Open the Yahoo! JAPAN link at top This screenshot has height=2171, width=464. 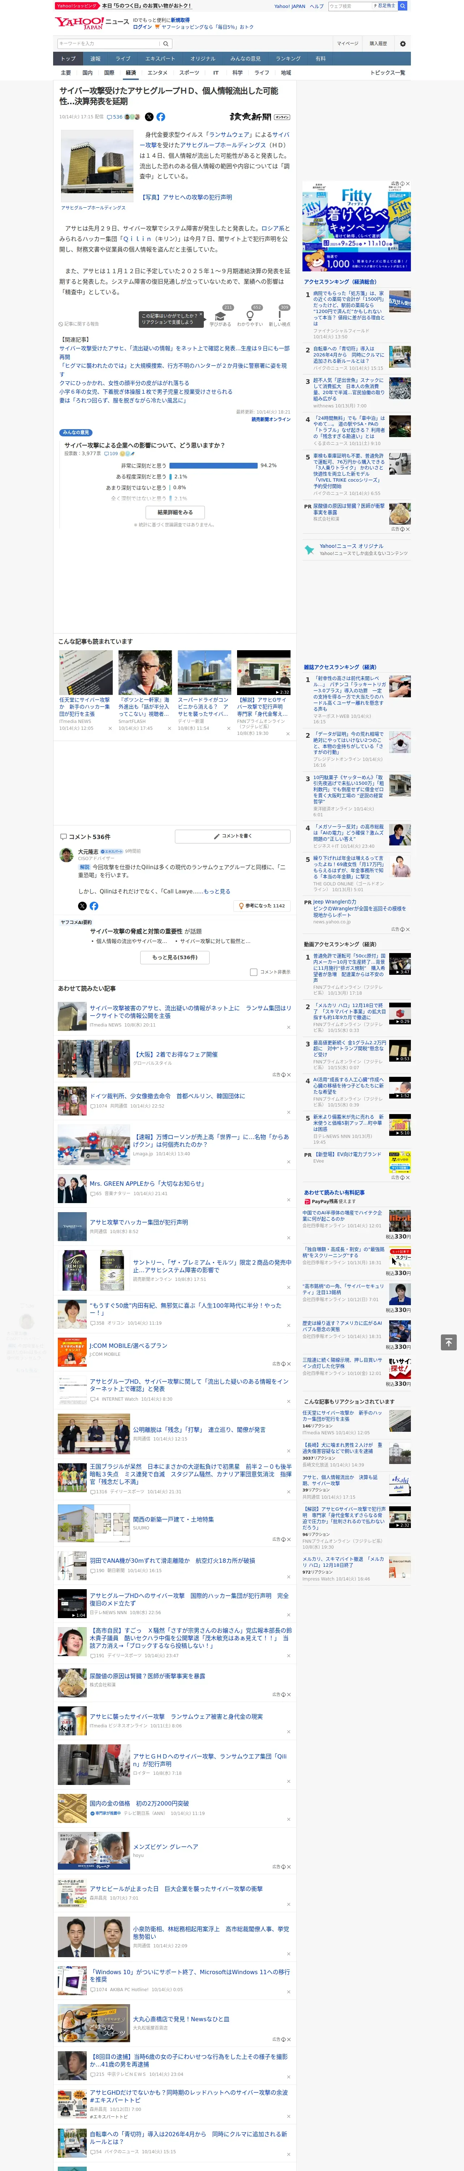click(290, 6)
